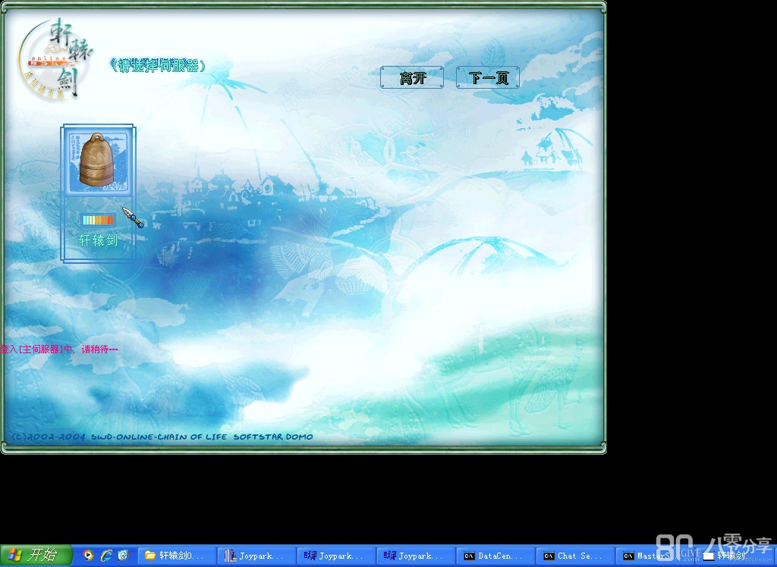Switch to the 轩辕剑 folder window in taskbar
This screenshot has width=777, height=567.
[177, 556]
